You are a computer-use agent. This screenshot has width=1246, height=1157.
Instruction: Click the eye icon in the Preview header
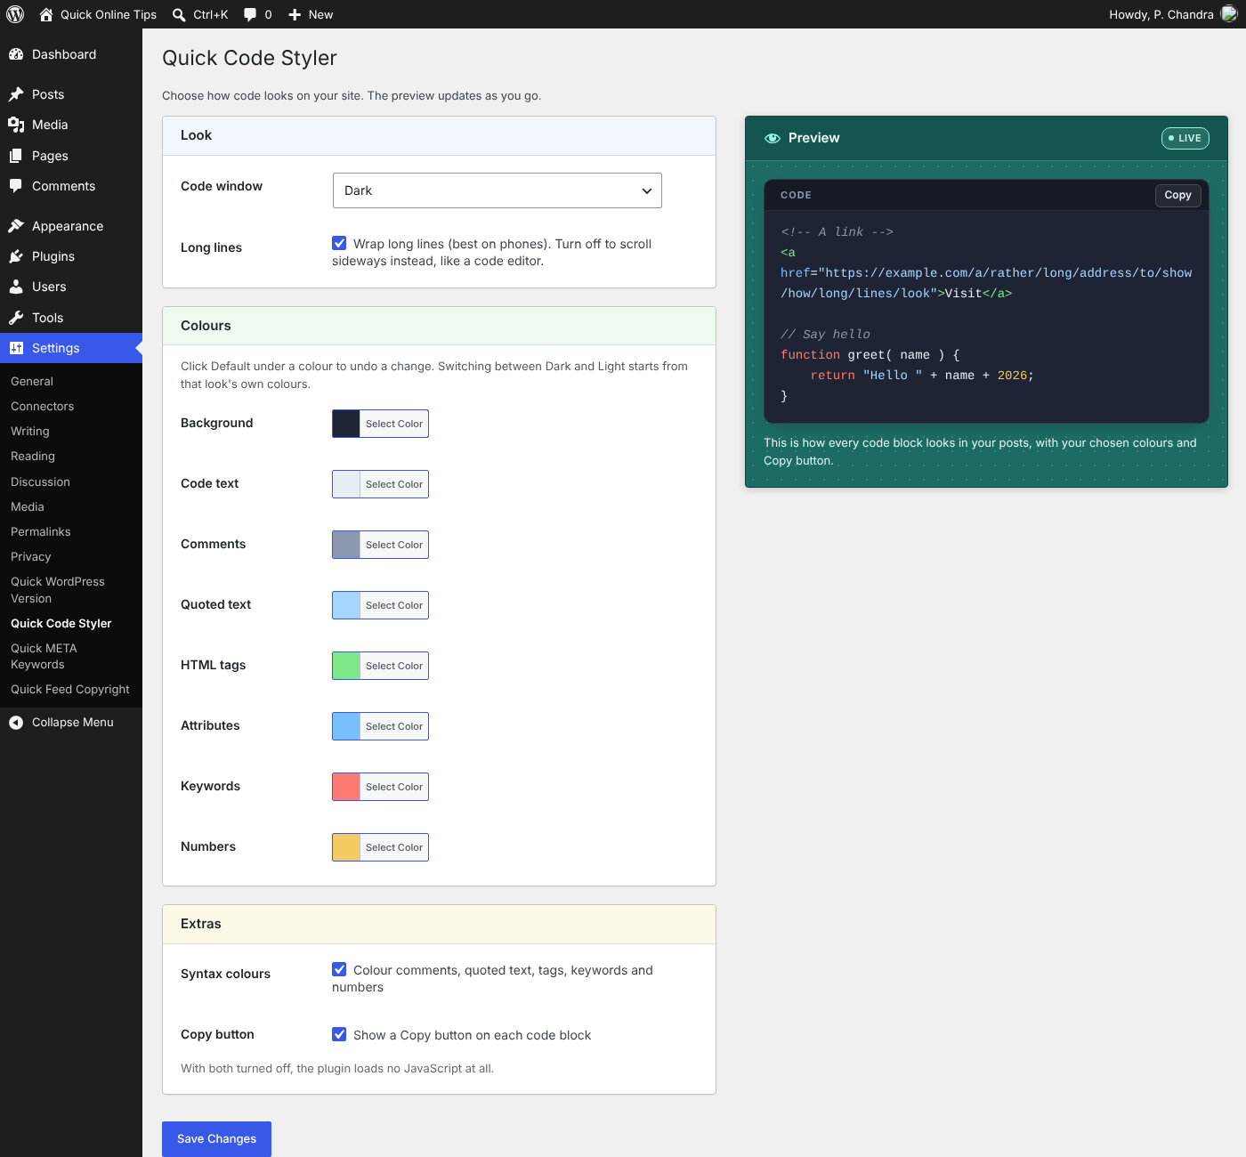click(x=773, y=138)
